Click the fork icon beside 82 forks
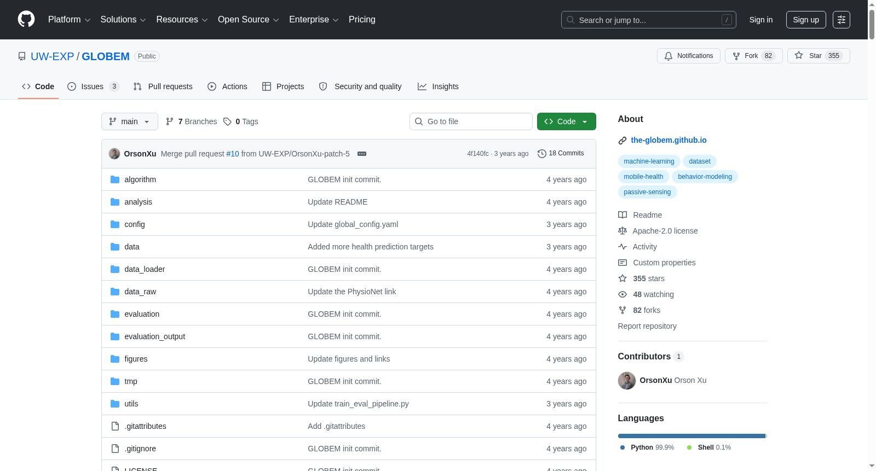This screenshot has height=471, width=876. point(623,310)
